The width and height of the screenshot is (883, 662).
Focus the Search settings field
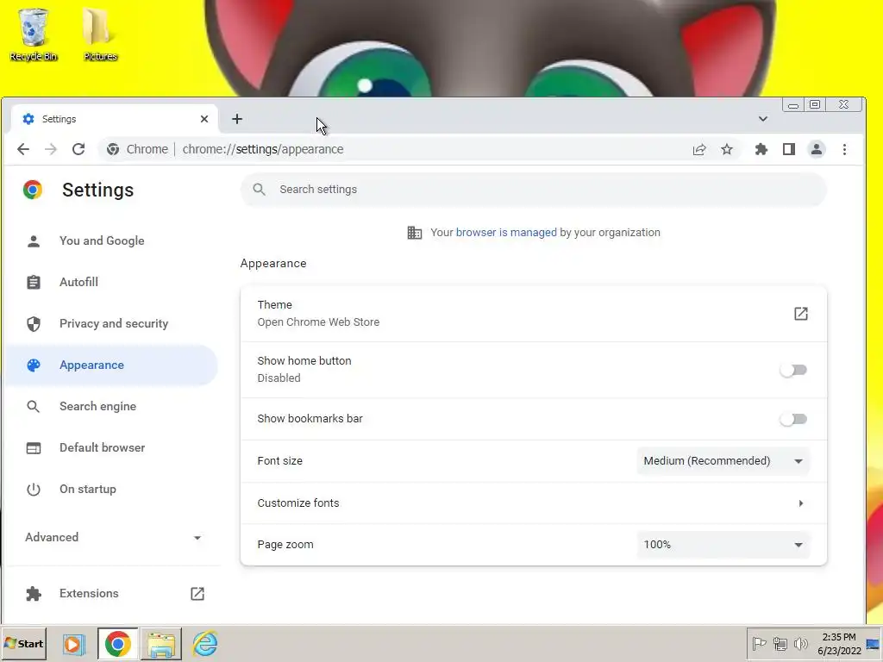[533, 190]
